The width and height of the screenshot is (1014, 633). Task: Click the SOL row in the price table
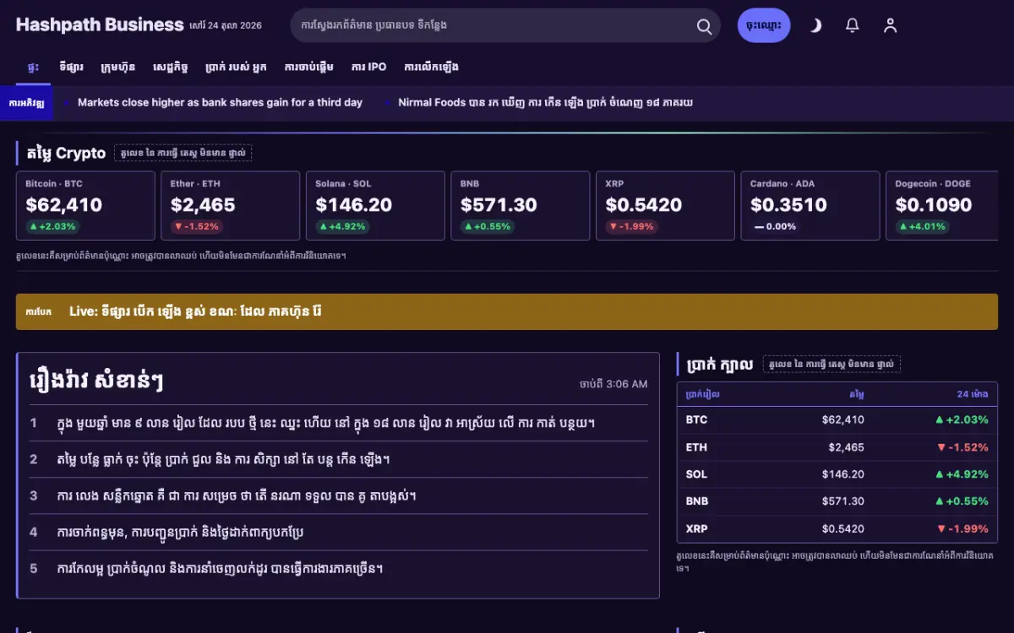837,474
